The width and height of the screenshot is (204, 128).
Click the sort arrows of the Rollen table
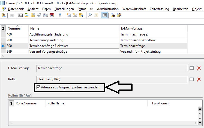(11, 103)
